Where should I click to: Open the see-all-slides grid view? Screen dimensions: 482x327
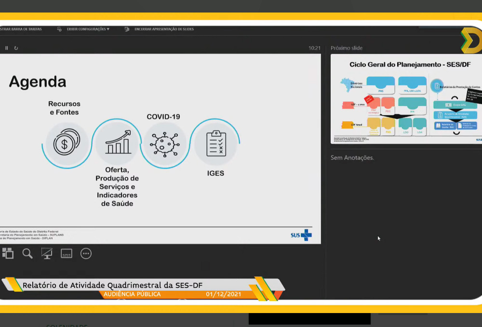pos(8,253)
